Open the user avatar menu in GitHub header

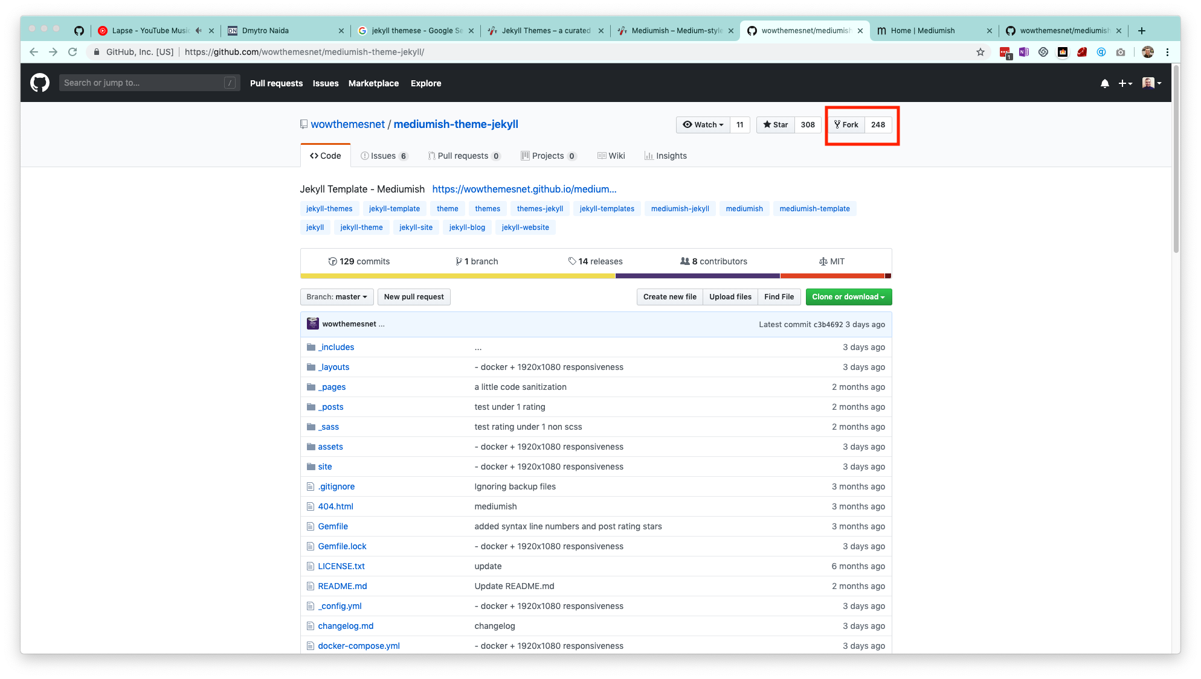[x=1152, y=83]
